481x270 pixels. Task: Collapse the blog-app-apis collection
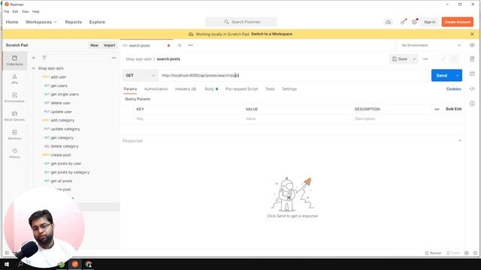point(33,68)
